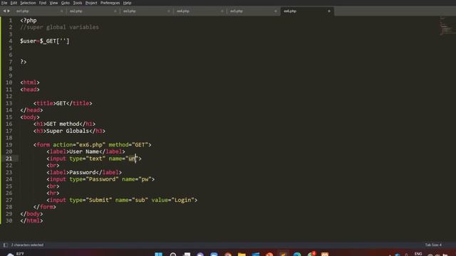This screenshot has width=456, height=256.
Task: Click the "<html>" opening tag on line 10
Action: [x=30, y=82]
